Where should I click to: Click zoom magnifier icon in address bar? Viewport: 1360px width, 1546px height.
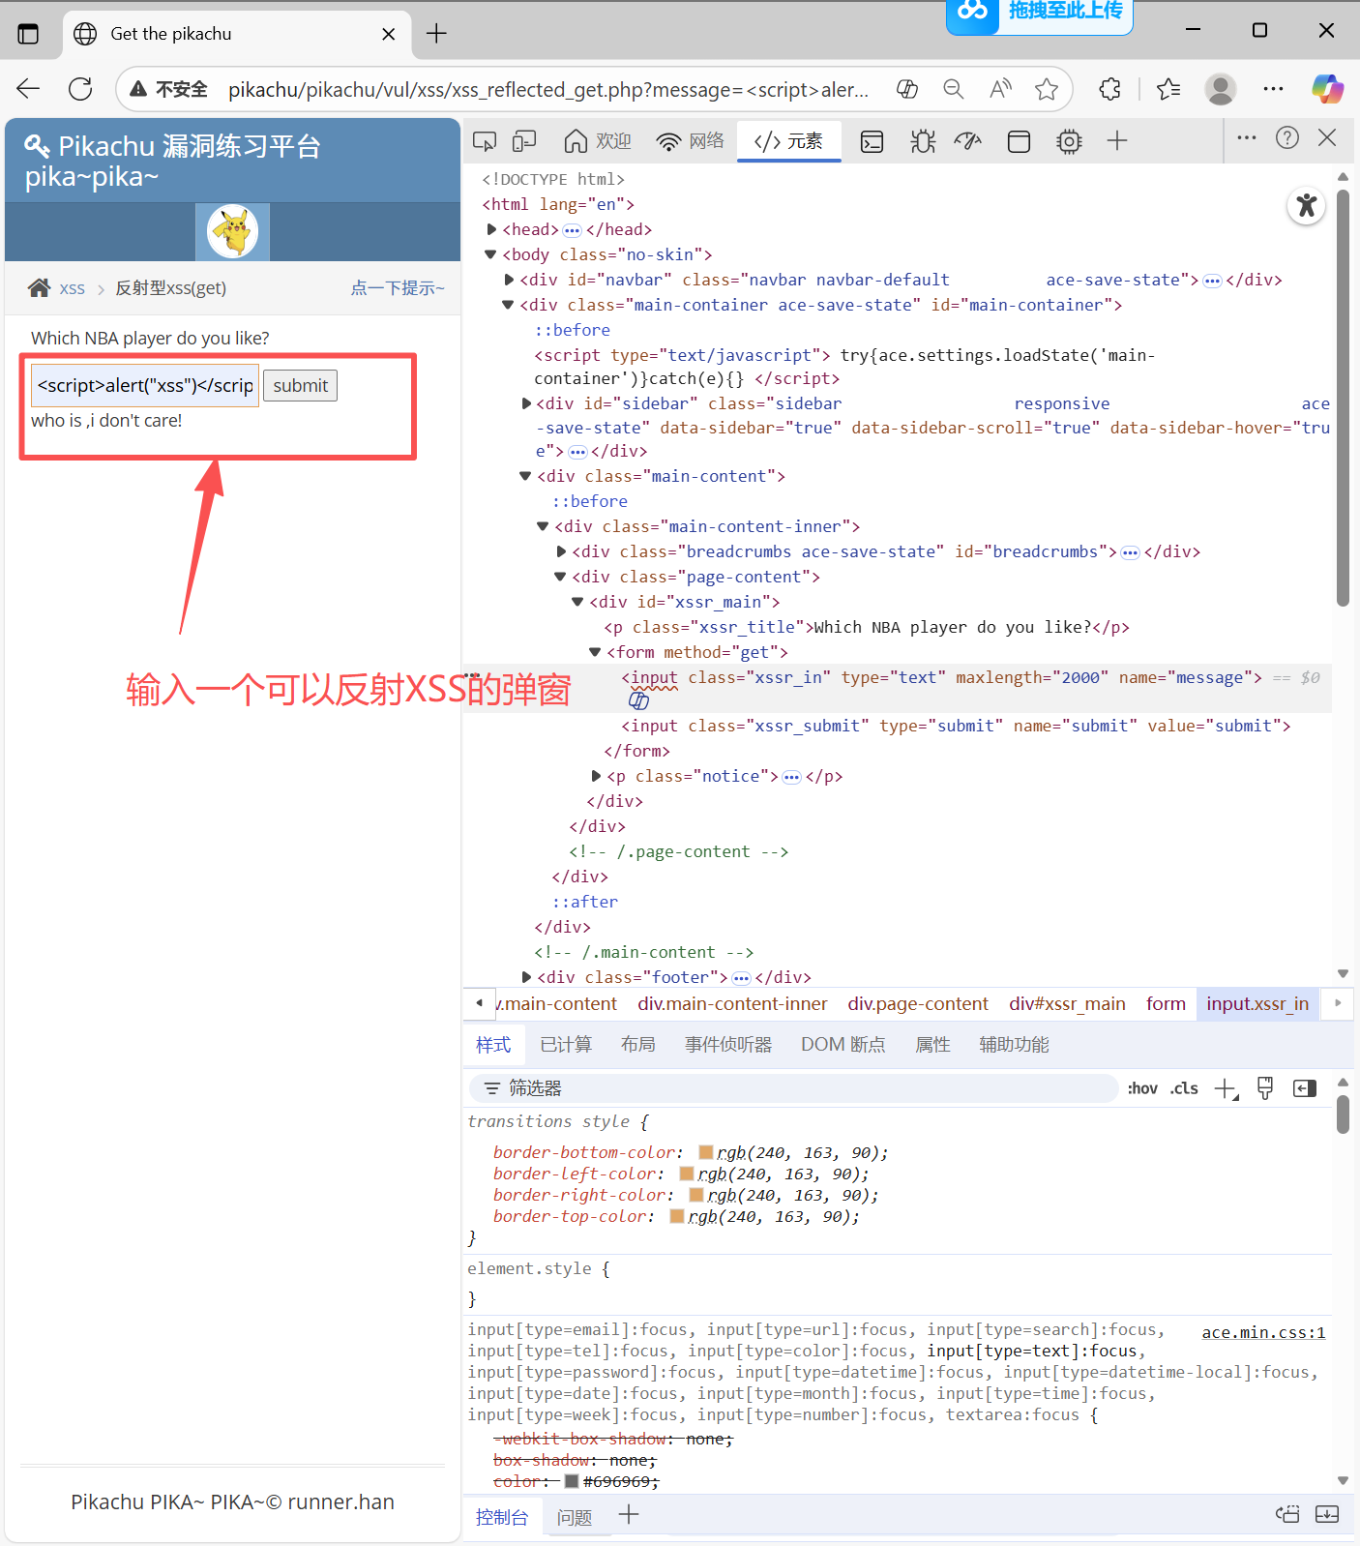[954, 89]
